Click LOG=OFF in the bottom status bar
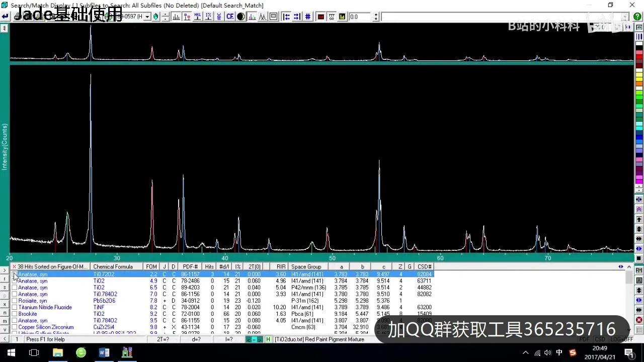Image resolution: width=644 pixels, height=362 pixels. click(622, 339)
